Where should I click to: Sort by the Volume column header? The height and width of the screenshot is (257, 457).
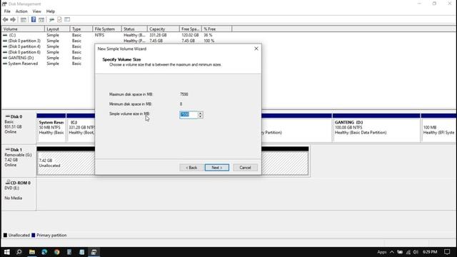tap(23, 29)
